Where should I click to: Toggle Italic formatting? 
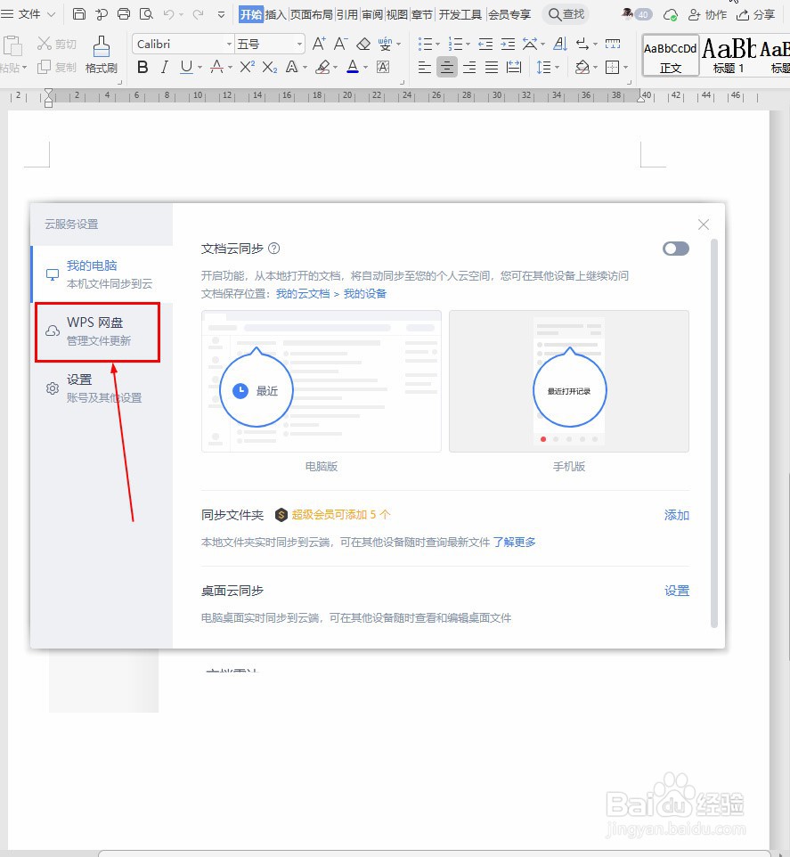[165, 67]
